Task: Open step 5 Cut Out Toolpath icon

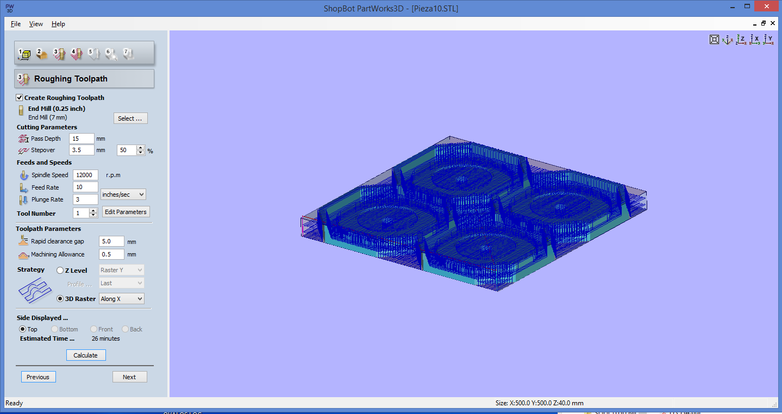Action: (x=93, y=53)
